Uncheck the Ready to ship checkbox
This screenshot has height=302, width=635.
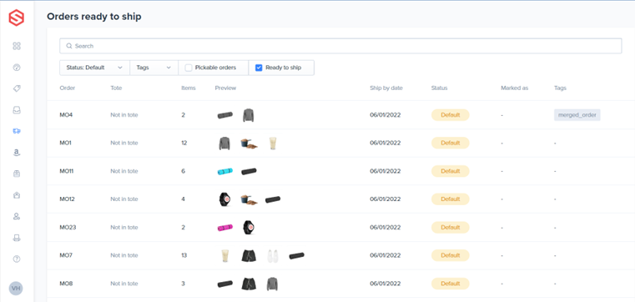(x=259, y=68)
